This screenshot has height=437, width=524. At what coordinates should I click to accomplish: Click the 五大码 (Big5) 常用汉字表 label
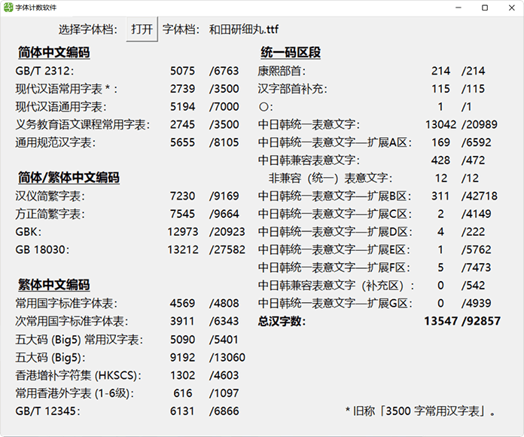pos(79,340)
